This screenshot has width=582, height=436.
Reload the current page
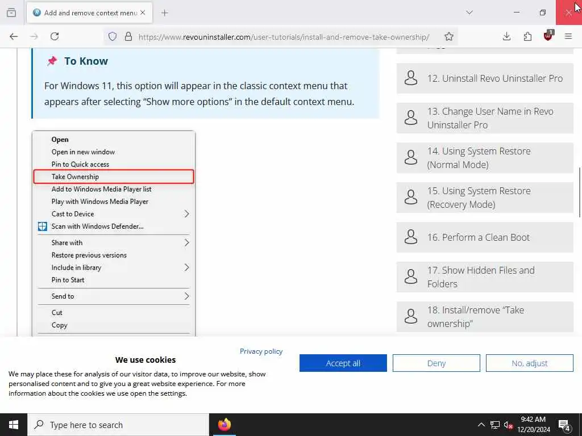click(x=55, y=36)
